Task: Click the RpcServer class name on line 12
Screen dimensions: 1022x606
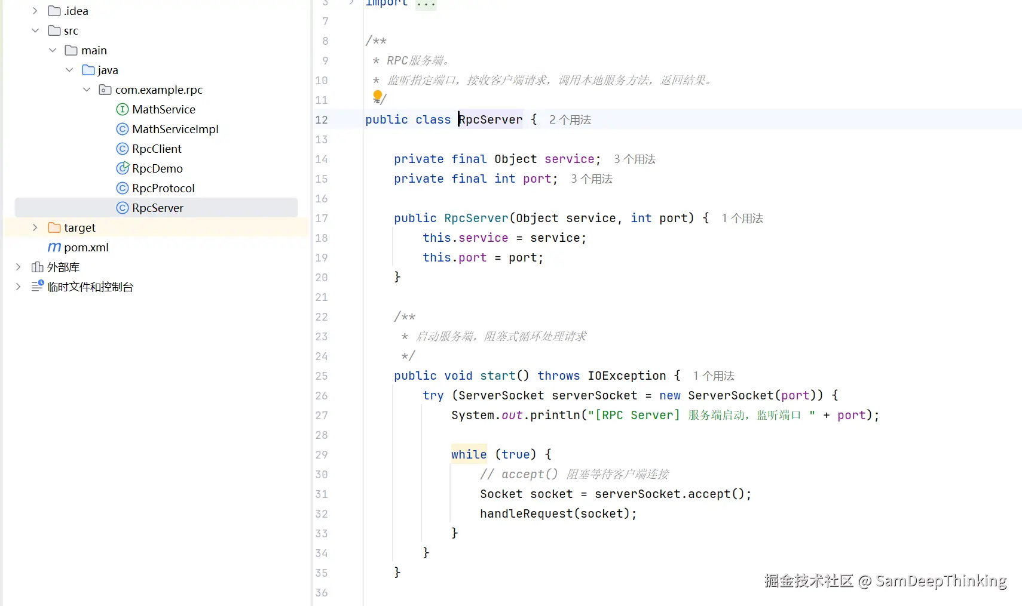Action: [490, 119]
